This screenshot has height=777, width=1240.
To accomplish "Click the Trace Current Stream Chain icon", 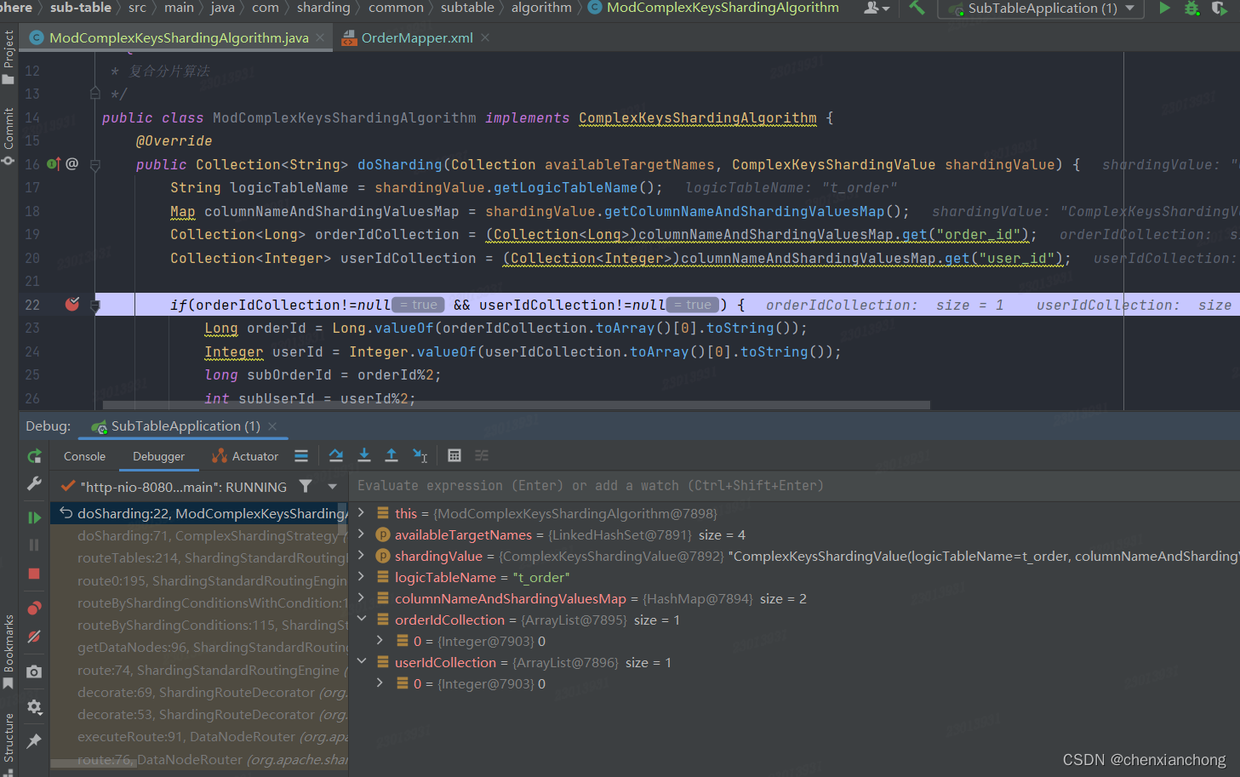I will (x=482, y=455).
